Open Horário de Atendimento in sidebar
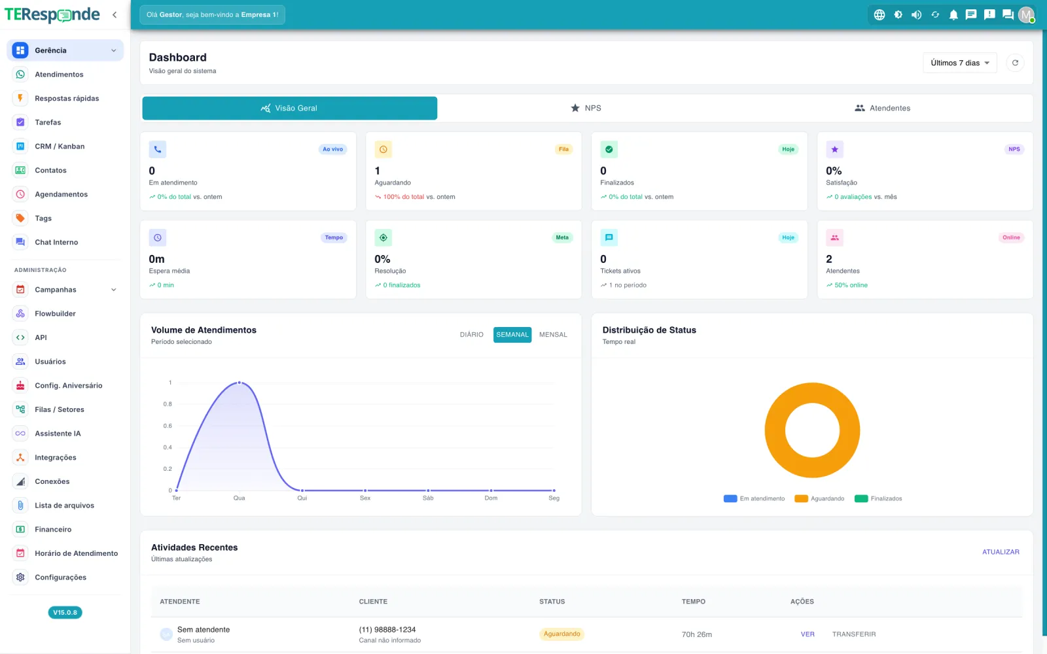Viewport: 1047px width, 654px height. pyautogui.click(x=65, y=553)
